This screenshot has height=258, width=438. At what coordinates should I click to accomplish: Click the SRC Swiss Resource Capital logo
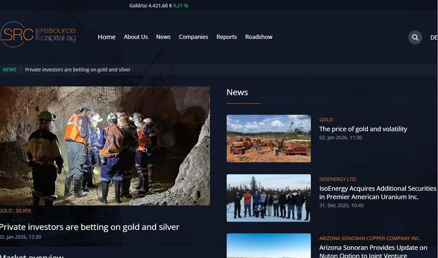[x=38, y=35]
